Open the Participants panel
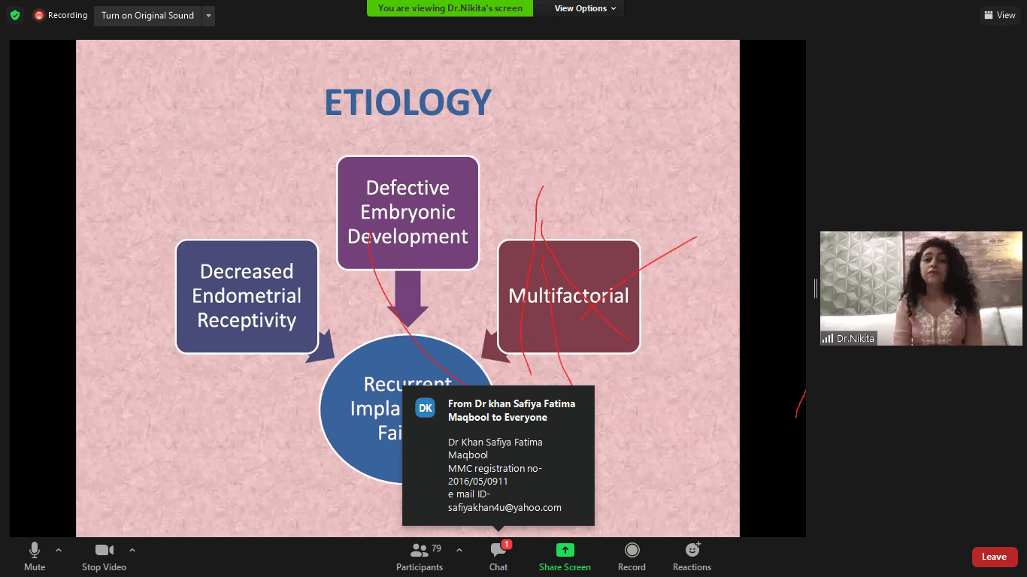This screenshot has width=1027, height=577. point(420,556)
